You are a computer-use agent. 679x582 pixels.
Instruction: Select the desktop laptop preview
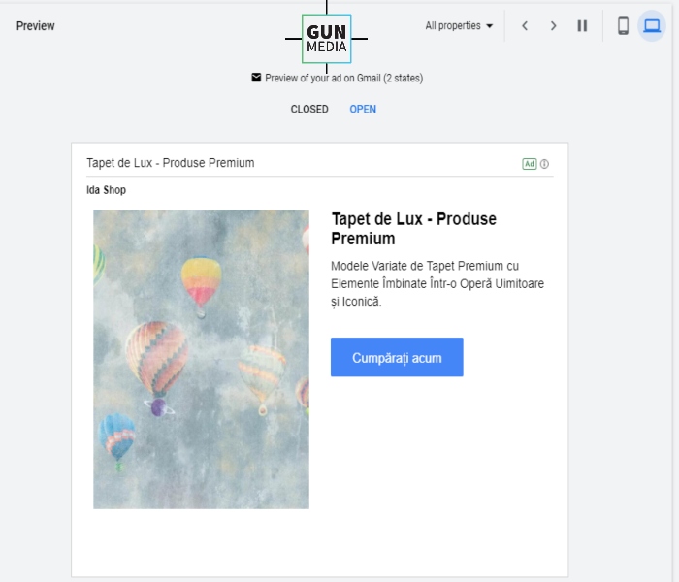pyautogui.click(x=651, y=26)
